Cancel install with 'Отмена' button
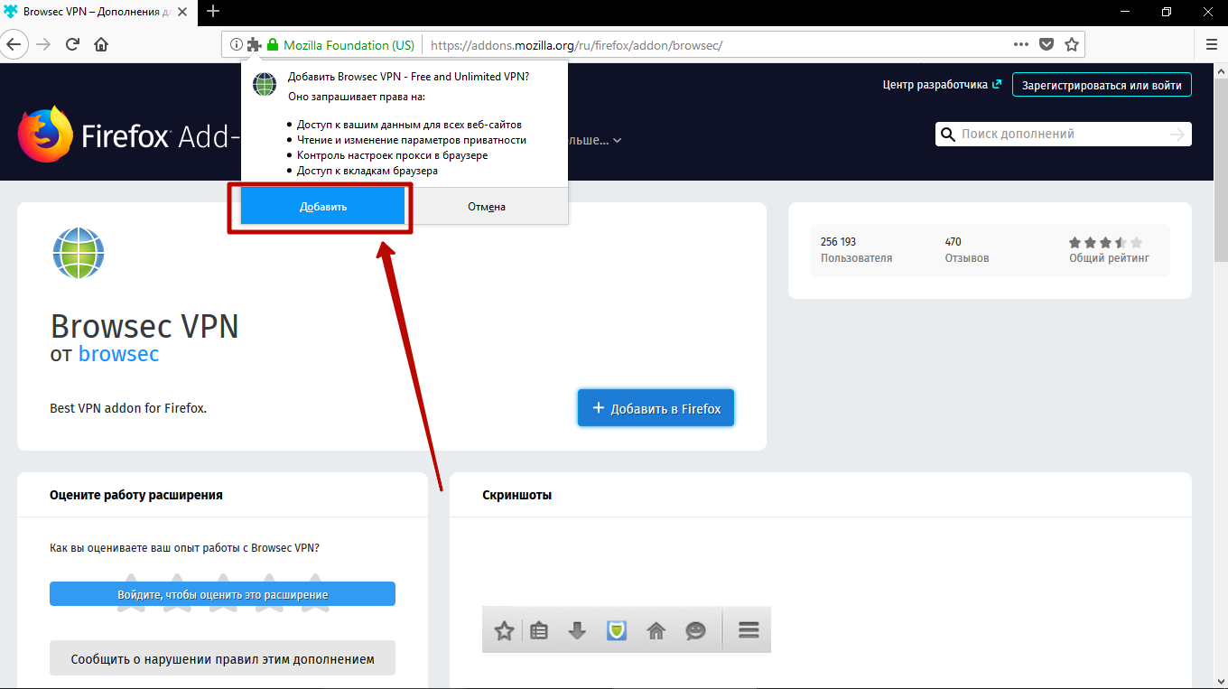1228x689 pixels. tap(487, 207)
